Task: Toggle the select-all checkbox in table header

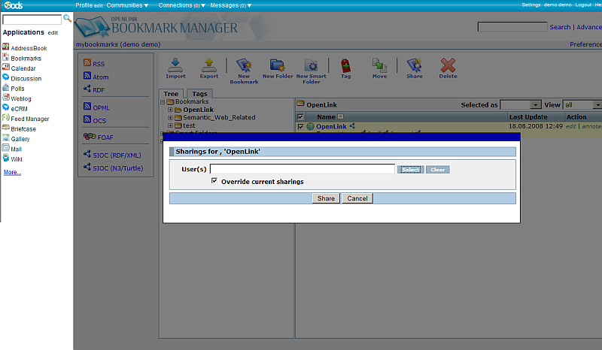Action: coord(301,117)
